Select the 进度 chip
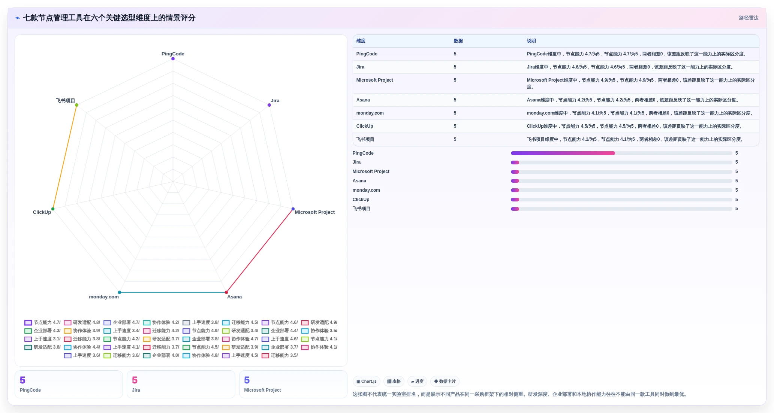The width and height of the screenshot is (774, 413). (417, 382)
